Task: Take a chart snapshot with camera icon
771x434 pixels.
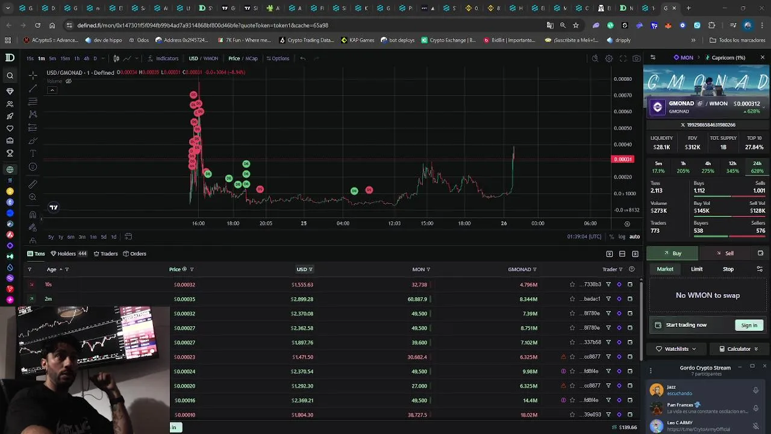Action: pos(637,58)
